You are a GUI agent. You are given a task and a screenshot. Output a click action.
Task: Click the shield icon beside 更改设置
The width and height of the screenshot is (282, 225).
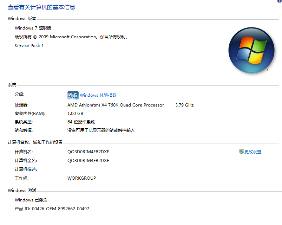tap(241, 152)
